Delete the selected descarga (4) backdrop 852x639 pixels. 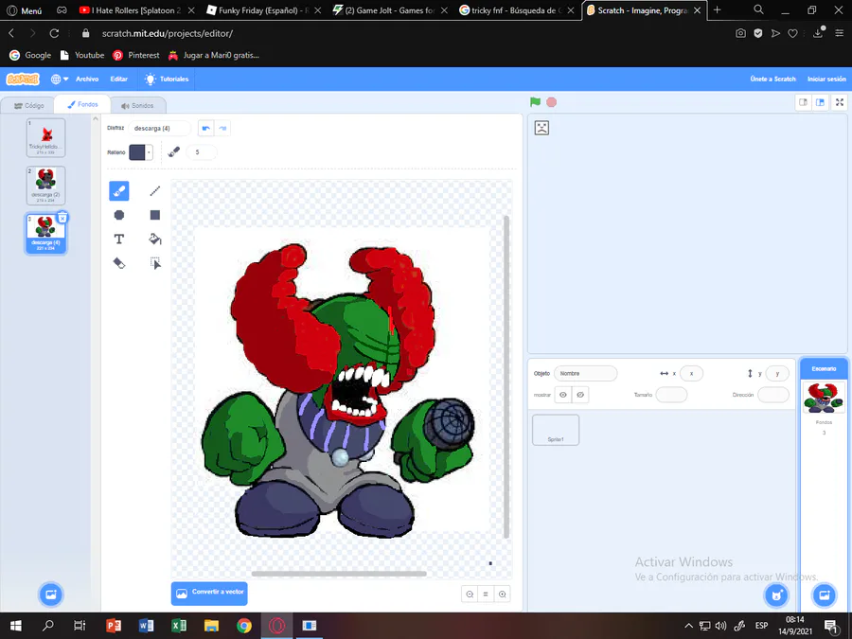tap(62, 218)
